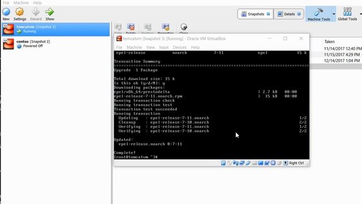This screenshot has height=204, width=362.
Task: Select snapshot taken 11/14/2017 12:40 PM
Action: coord(343,49)
